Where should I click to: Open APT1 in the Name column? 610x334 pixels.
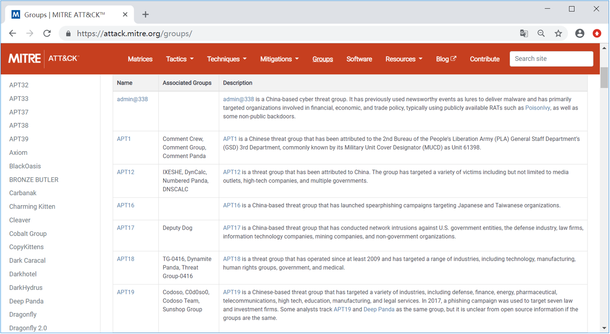point(124,139)
